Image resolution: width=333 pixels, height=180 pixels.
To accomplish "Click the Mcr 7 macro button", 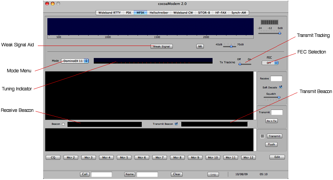I will coord(159,158).
